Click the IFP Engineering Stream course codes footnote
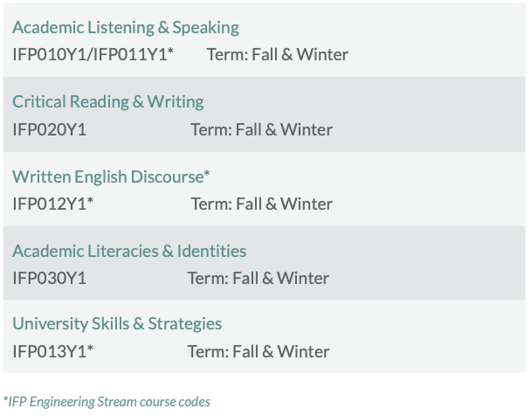 pos(107,402)
